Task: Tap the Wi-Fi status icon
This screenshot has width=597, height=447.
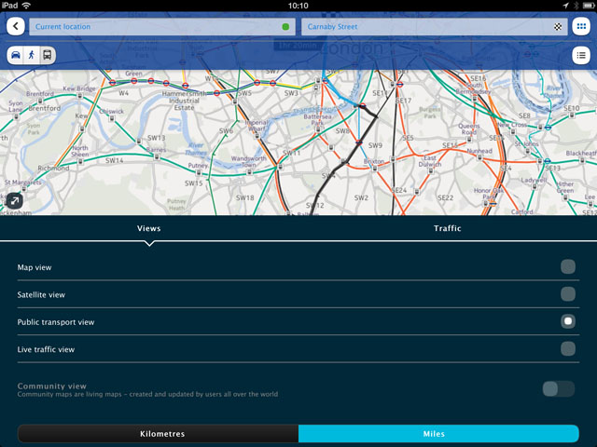Action: (x=26, y=6)
